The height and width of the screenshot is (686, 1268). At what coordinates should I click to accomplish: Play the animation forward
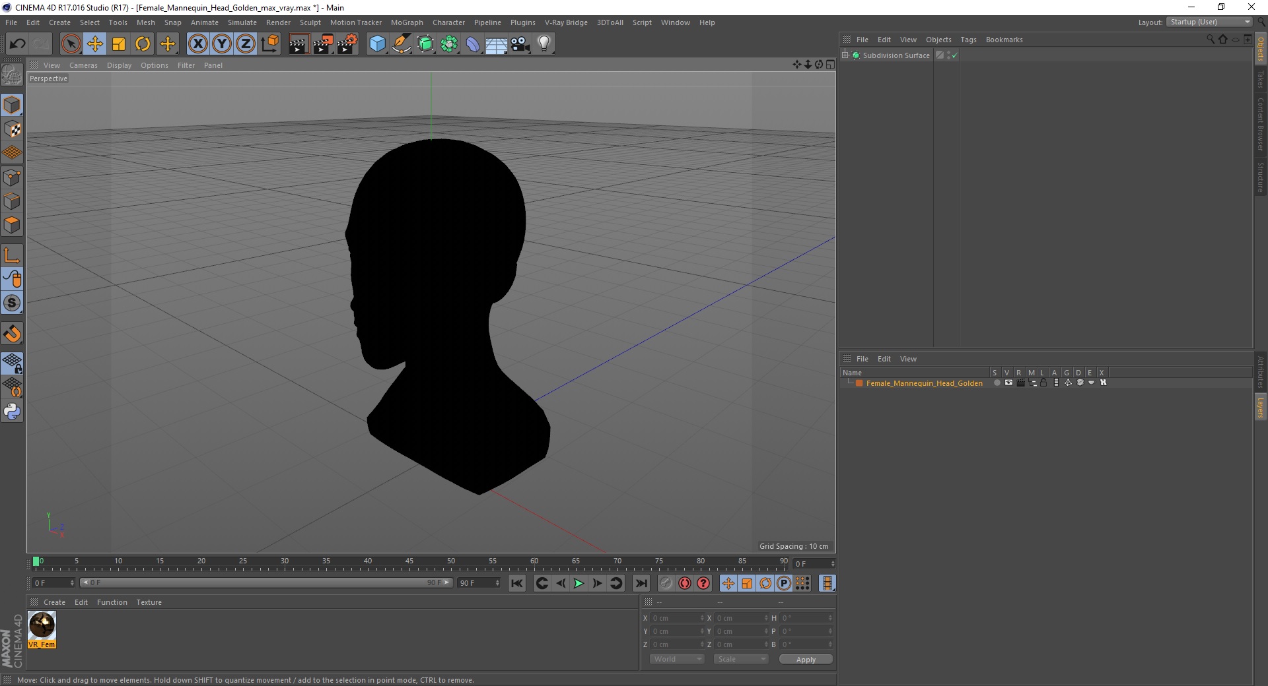coord(579,583)
